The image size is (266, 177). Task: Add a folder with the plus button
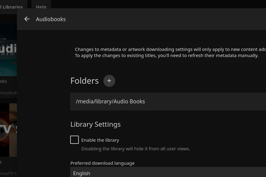(x=109, y=81)
